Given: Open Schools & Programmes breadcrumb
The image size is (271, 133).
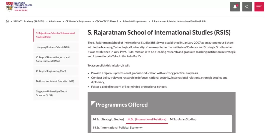Looking at the screenshot, I should 134,21.
